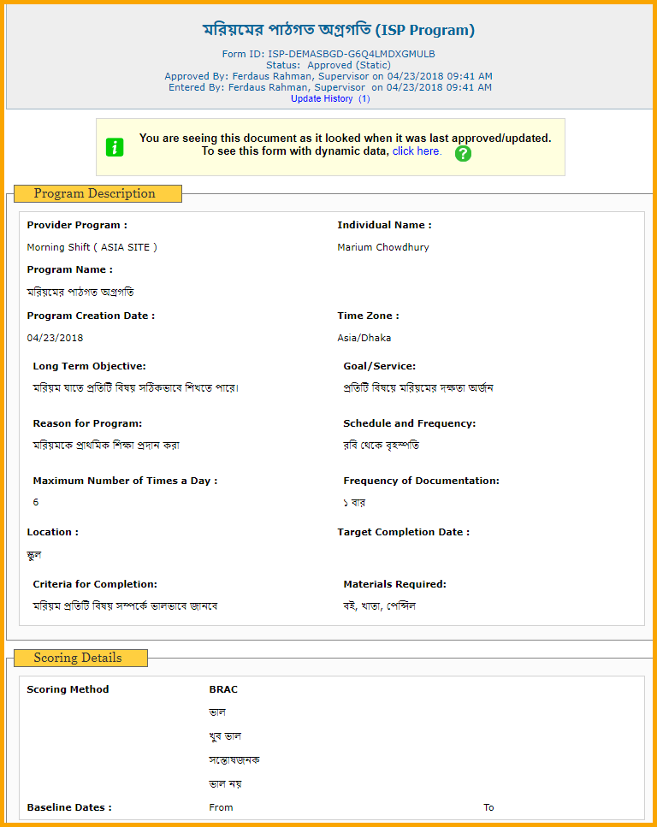Click the time zone value Asia/Dhaka

point(364,338)
